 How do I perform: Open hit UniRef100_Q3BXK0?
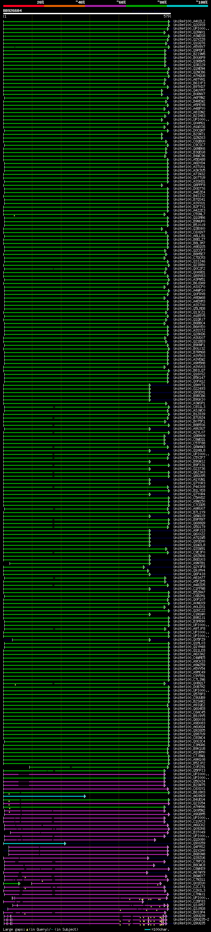[189, 229]
